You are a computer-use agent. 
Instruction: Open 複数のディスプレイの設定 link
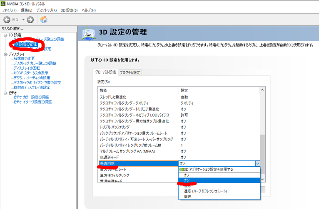coord(32,87)
